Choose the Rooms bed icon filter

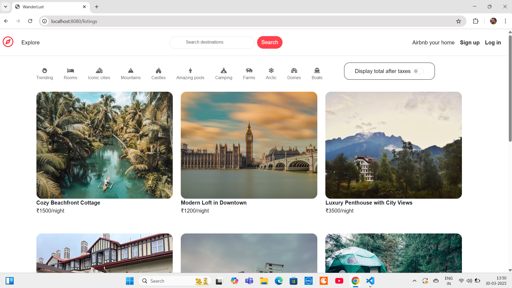click(x=70, y=71)
